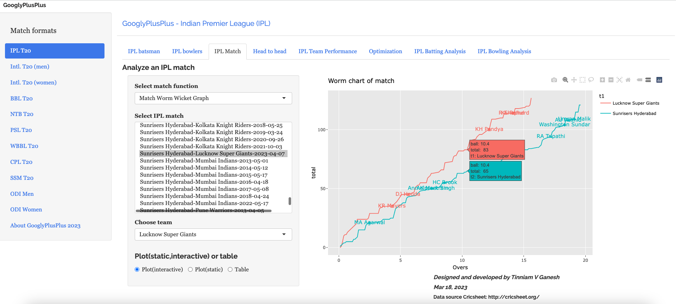
Task: Click the Autoscale icon on chart
Action: pyautogui.click(x=619, y=80)
